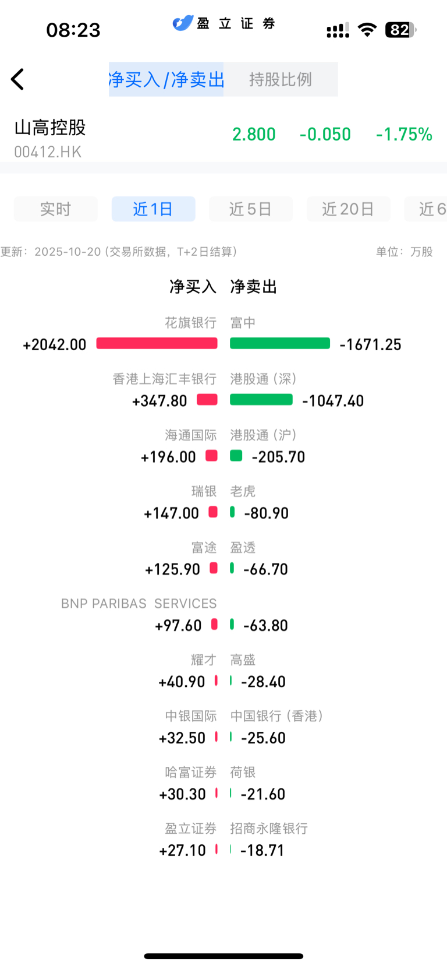Select the 实时 period option

(56, 209)
